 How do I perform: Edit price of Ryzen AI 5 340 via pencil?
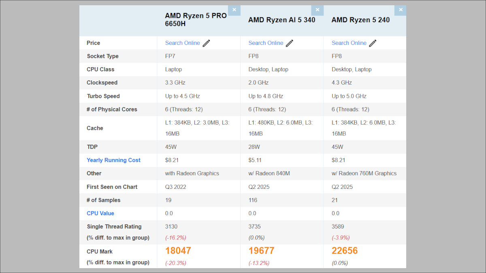click(290, 43)
